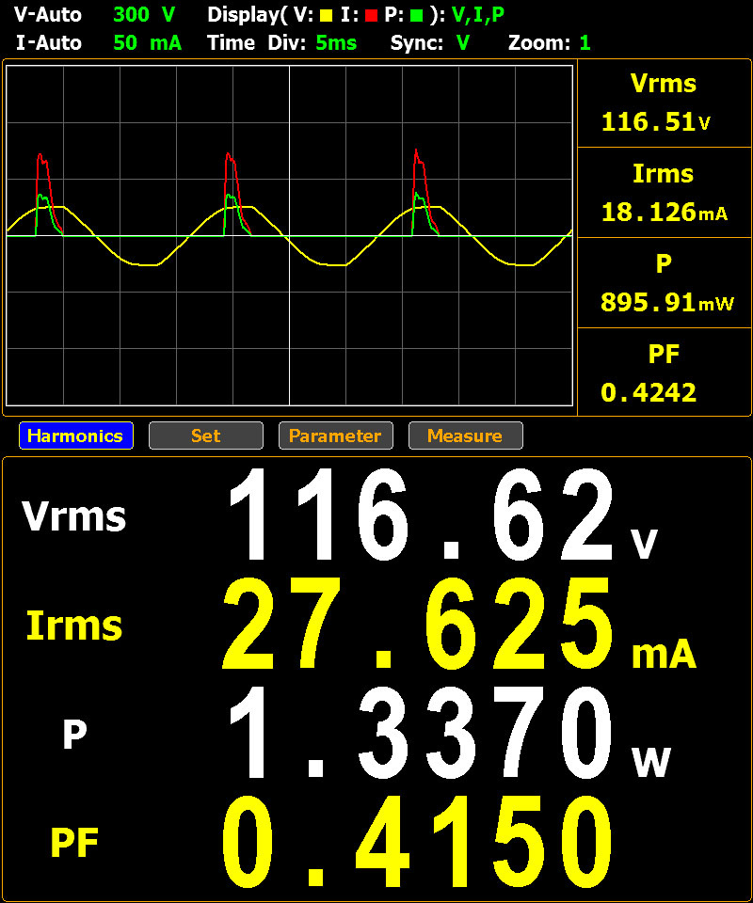Click the Sync V setting
Image resolution: width=753 pixels, height=903 pixels.
coord(463,42)
